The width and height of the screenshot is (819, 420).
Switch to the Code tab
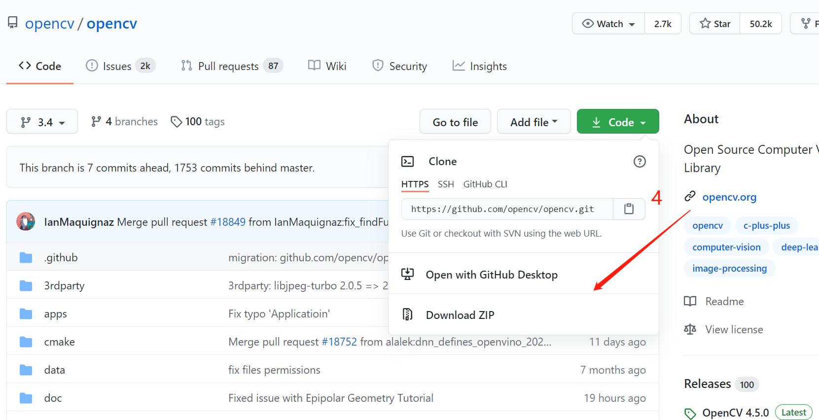click(40, 66)
